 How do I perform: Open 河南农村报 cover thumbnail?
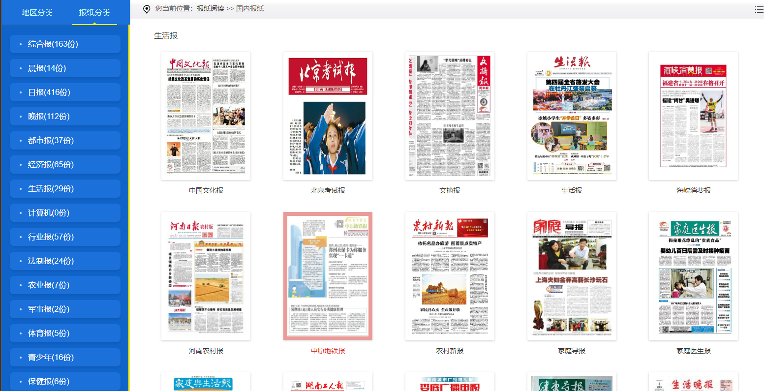pyautogui.click(x=206, y=276)
